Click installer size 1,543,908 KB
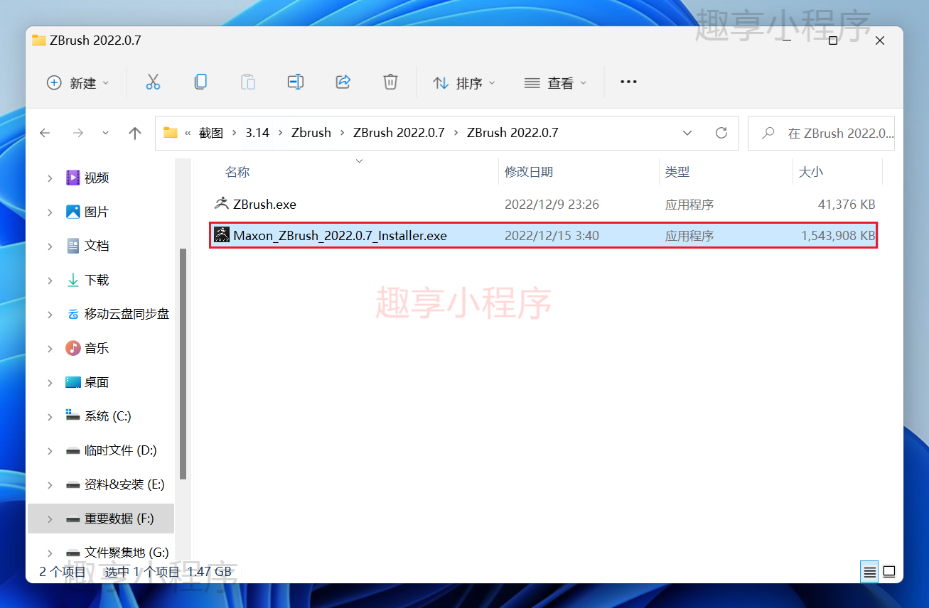 (838, 235)
